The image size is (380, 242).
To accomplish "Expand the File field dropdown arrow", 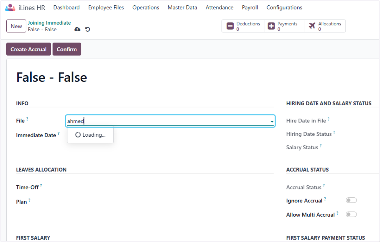I will click(272, 121).
